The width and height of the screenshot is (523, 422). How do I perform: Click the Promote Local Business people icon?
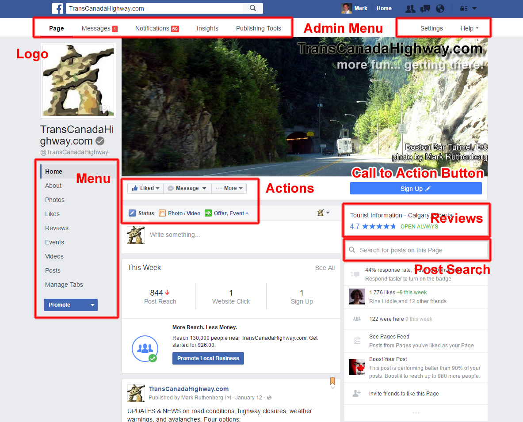coord(145,349)
